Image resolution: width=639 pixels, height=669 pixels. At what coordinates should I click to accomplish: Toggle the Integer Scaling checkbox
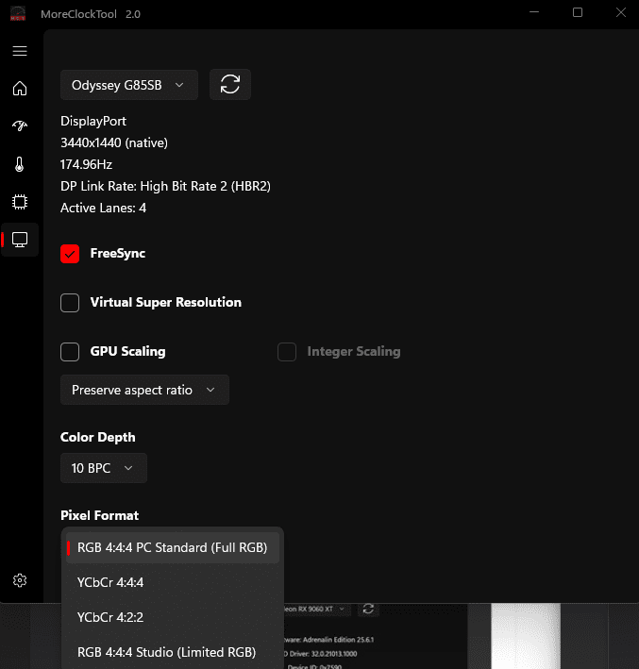[287, 352]
